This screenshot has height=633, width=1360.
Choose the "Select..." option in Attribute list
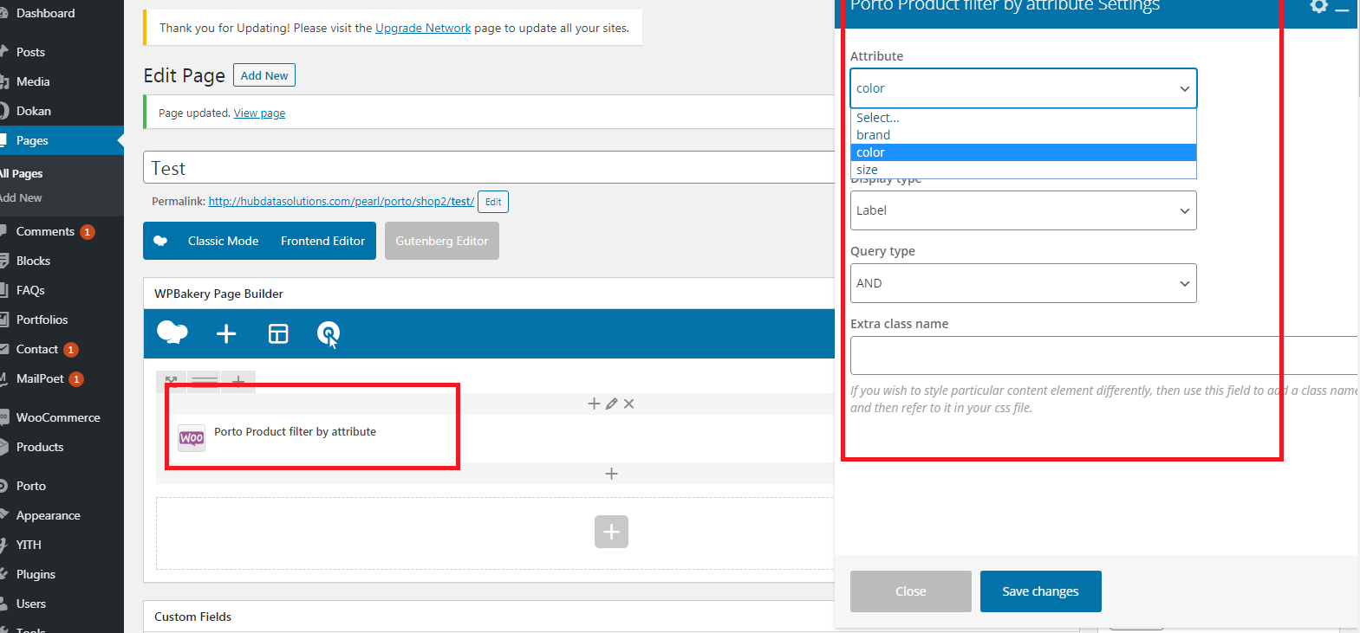point(1024,118)
